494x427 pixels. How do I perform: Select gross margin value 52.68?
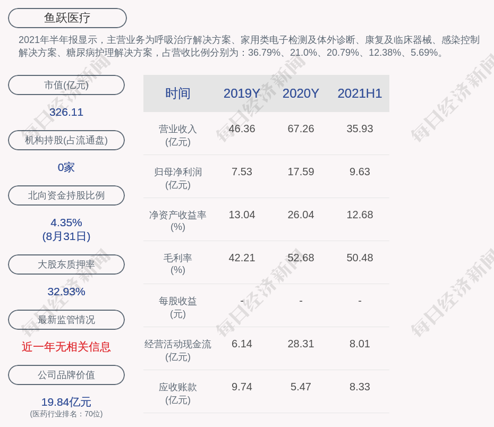pos(301,258)
